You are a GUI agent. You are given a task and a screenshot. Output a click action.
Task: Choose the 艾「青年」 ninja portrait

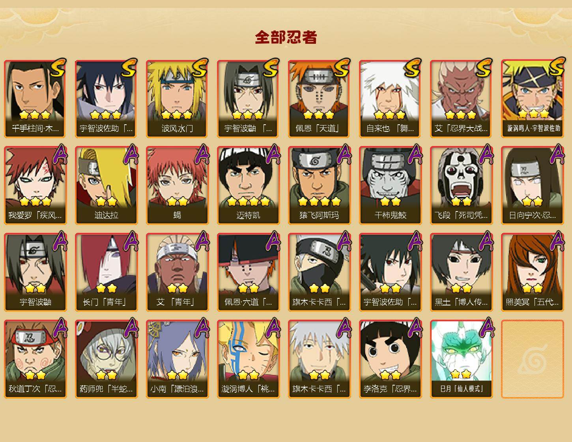[x=177, y=272]
